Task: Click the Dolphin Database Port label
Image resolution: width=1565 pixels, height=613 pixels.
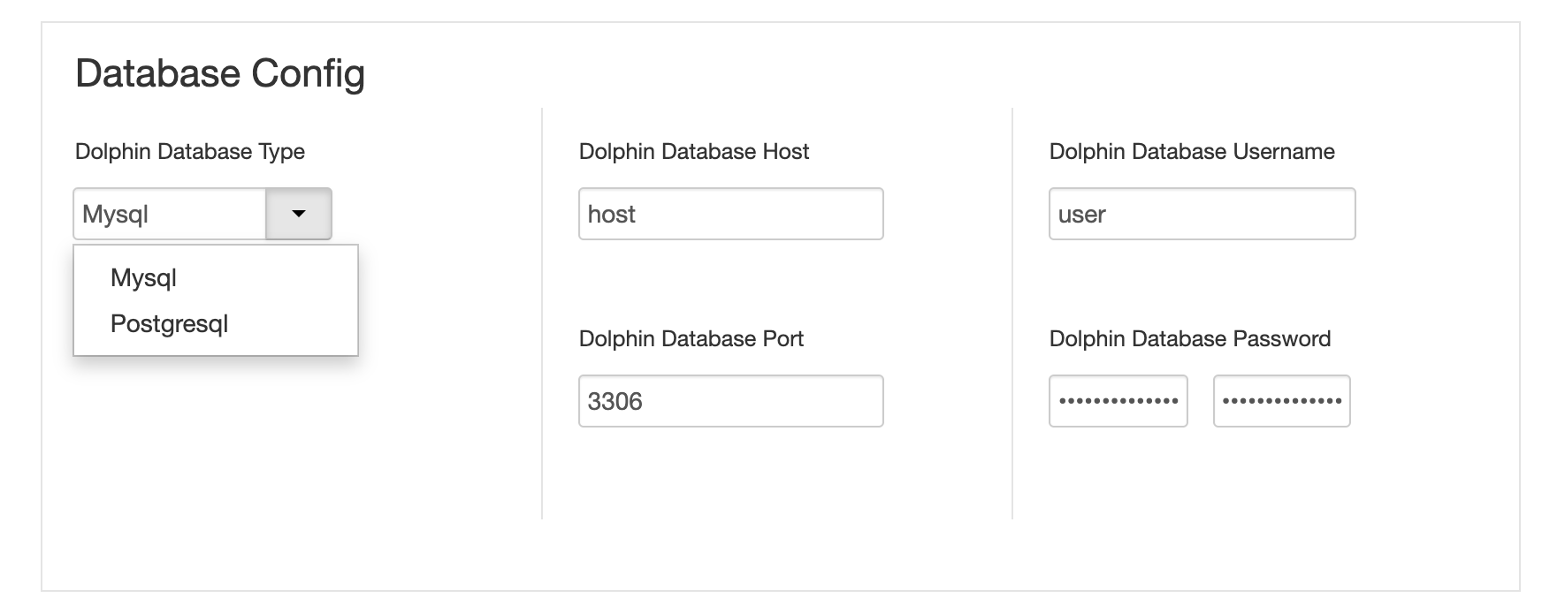Action: 691,339
